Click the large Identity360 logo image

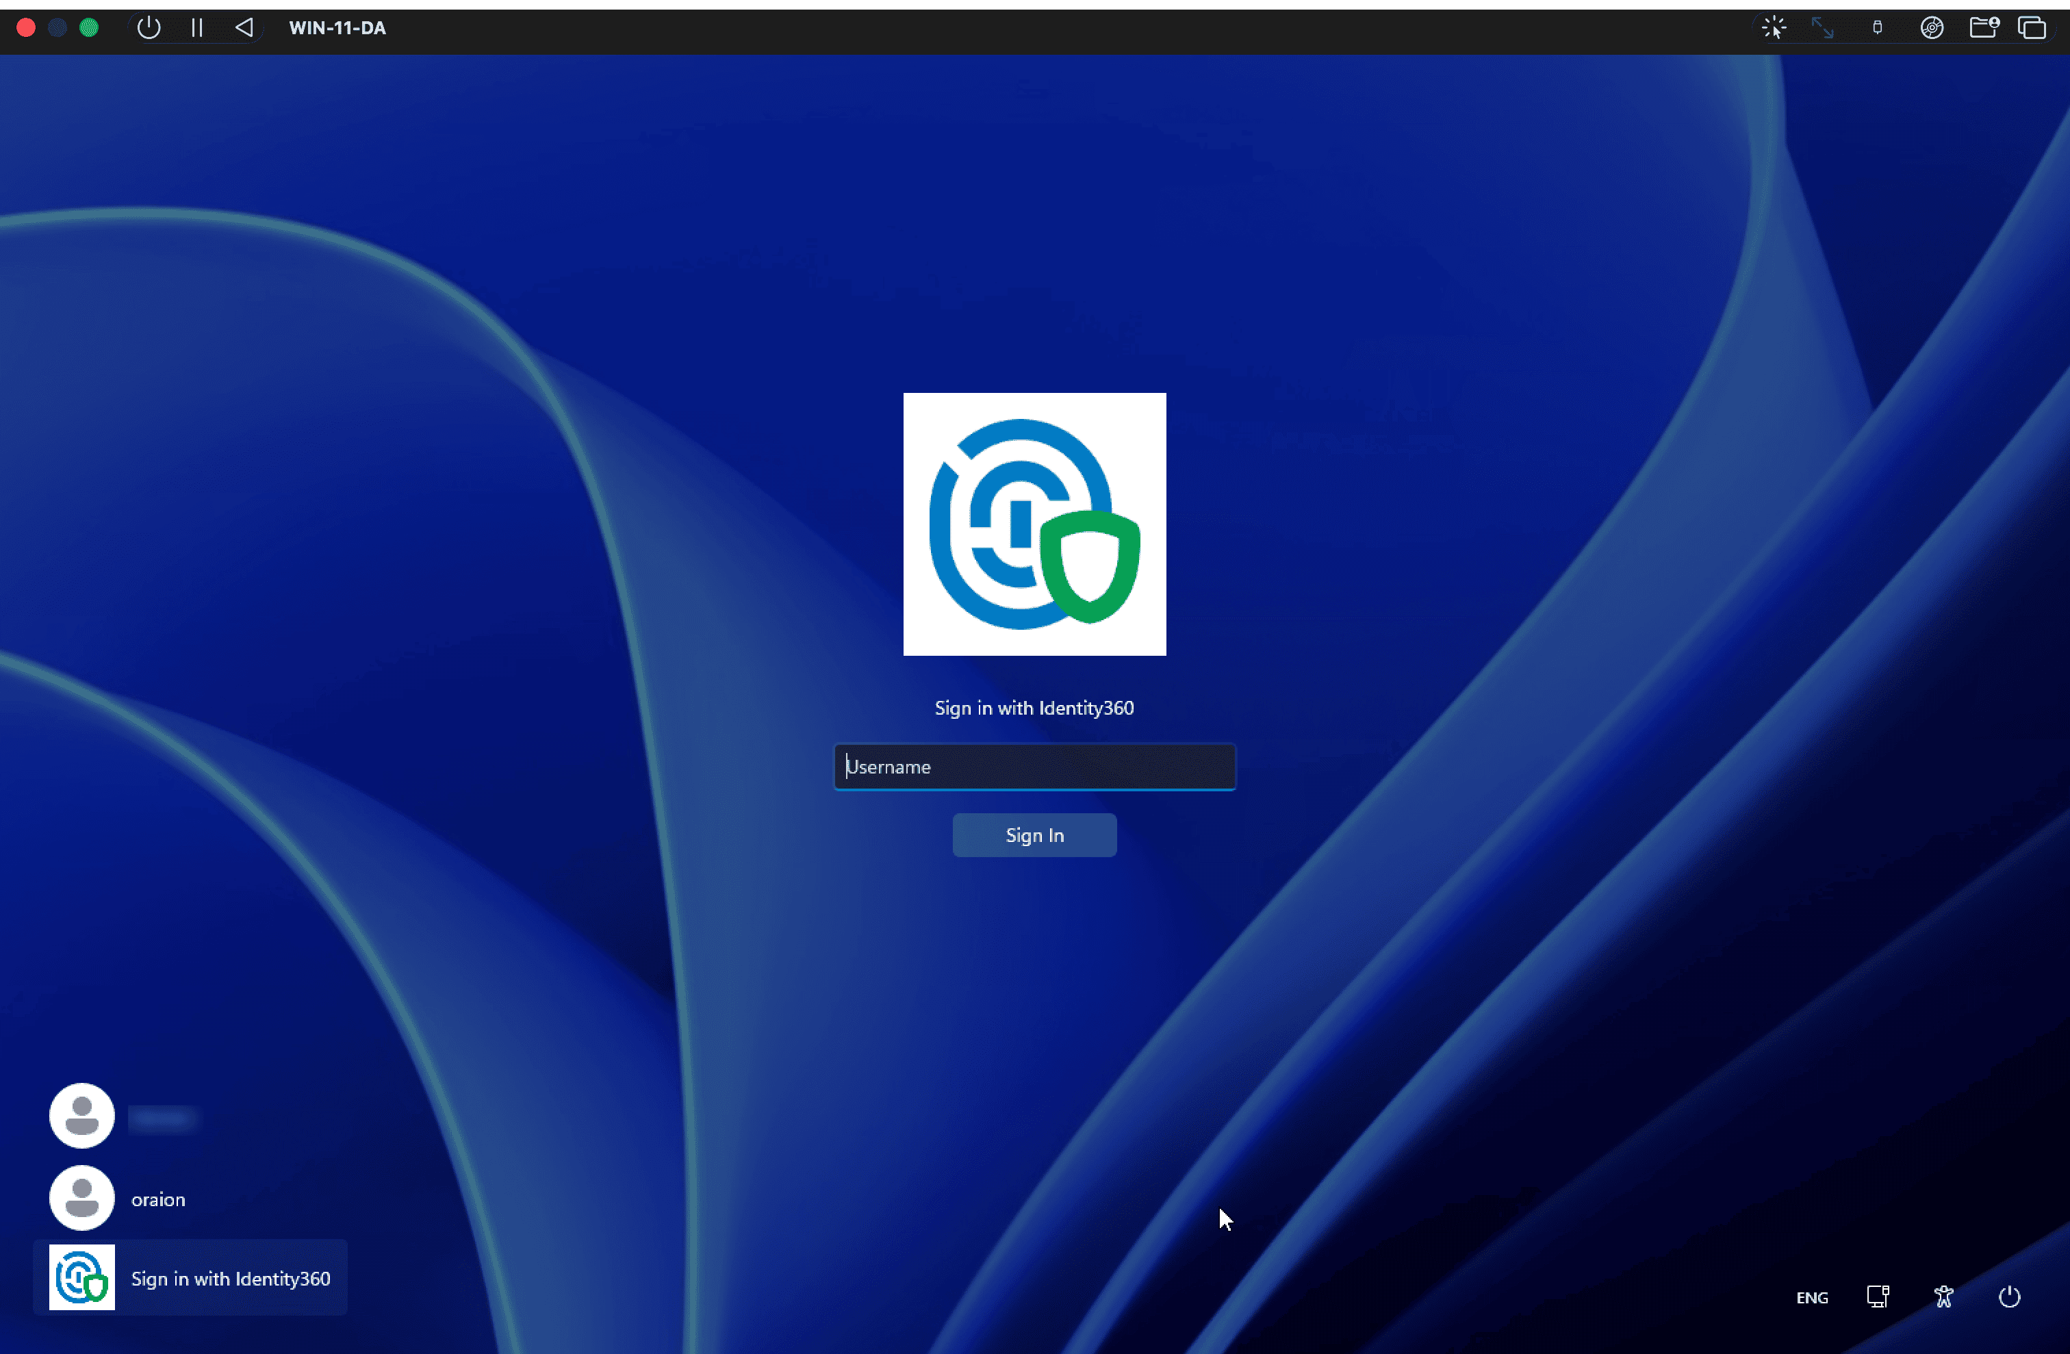point(1034,524)
